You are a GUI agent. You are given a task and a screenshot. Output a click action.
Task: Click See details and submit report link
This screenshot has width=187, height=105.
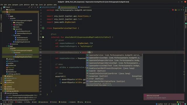point(156,98)
